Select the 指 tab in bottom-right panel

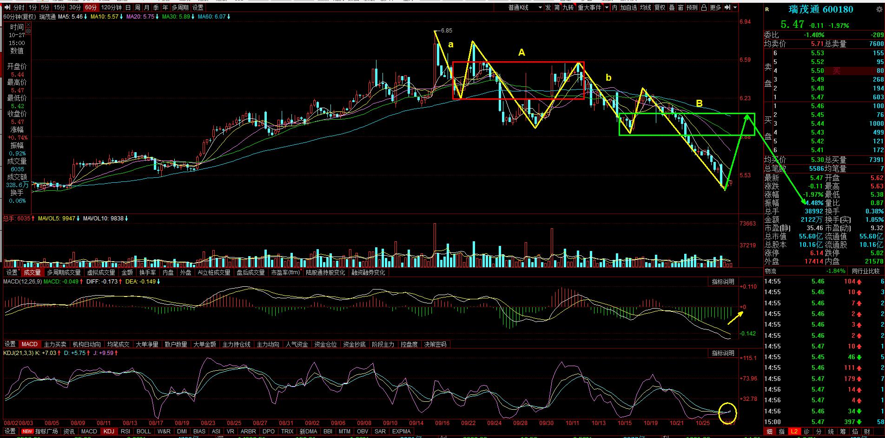coord(782,432)
